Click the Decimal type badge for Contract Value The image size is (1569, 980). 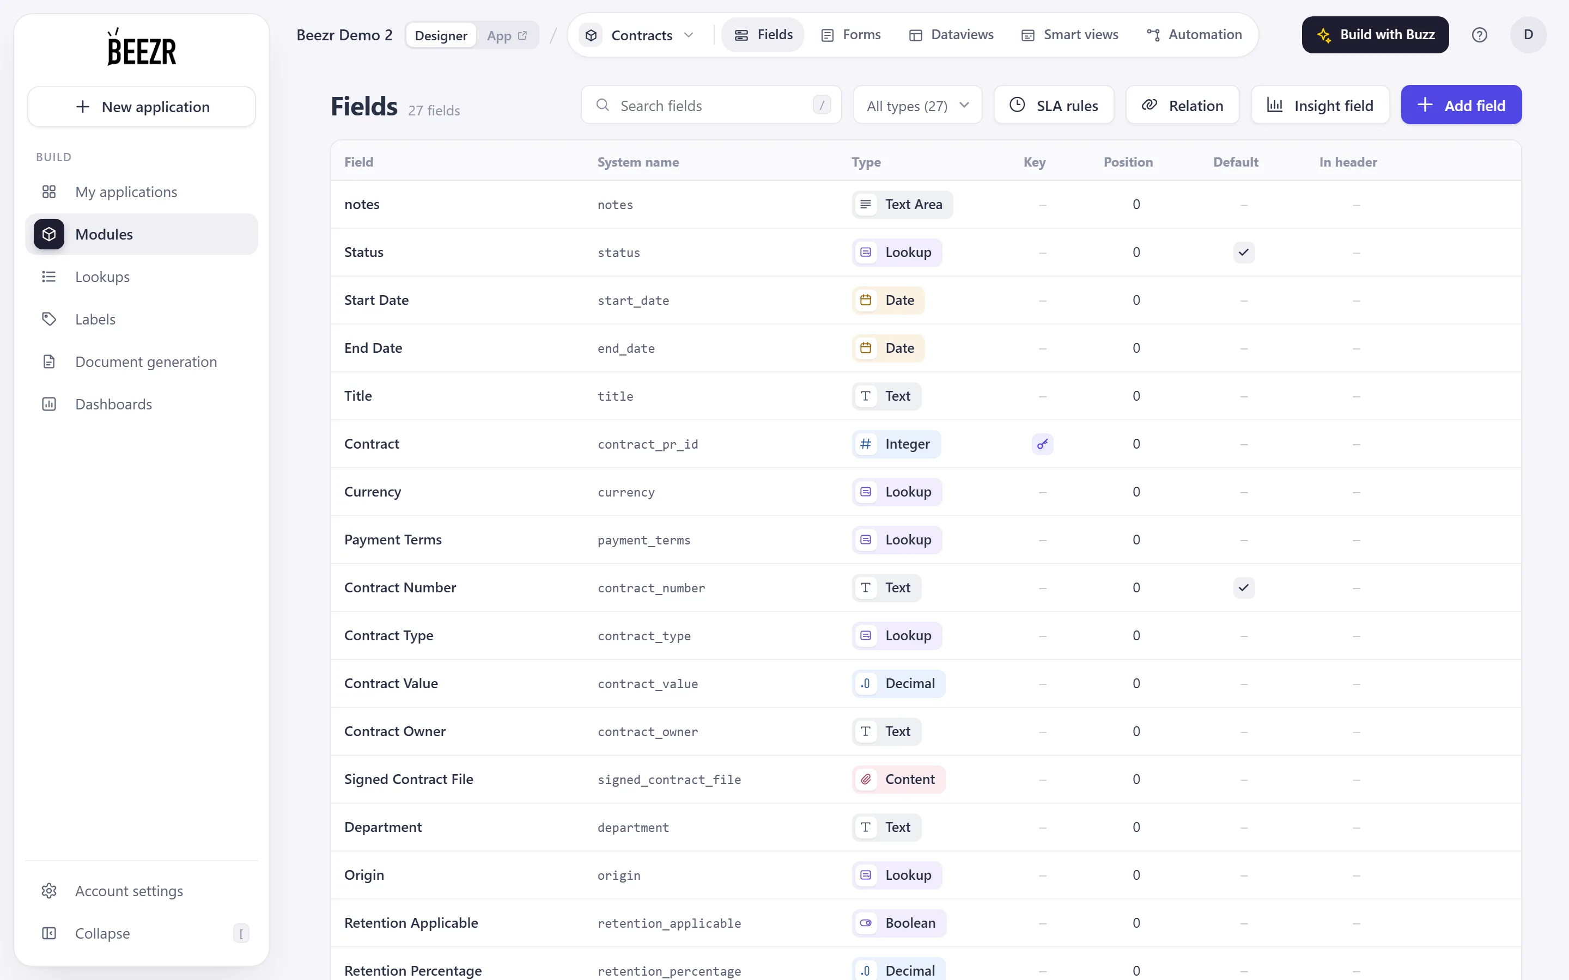[898, 684]
